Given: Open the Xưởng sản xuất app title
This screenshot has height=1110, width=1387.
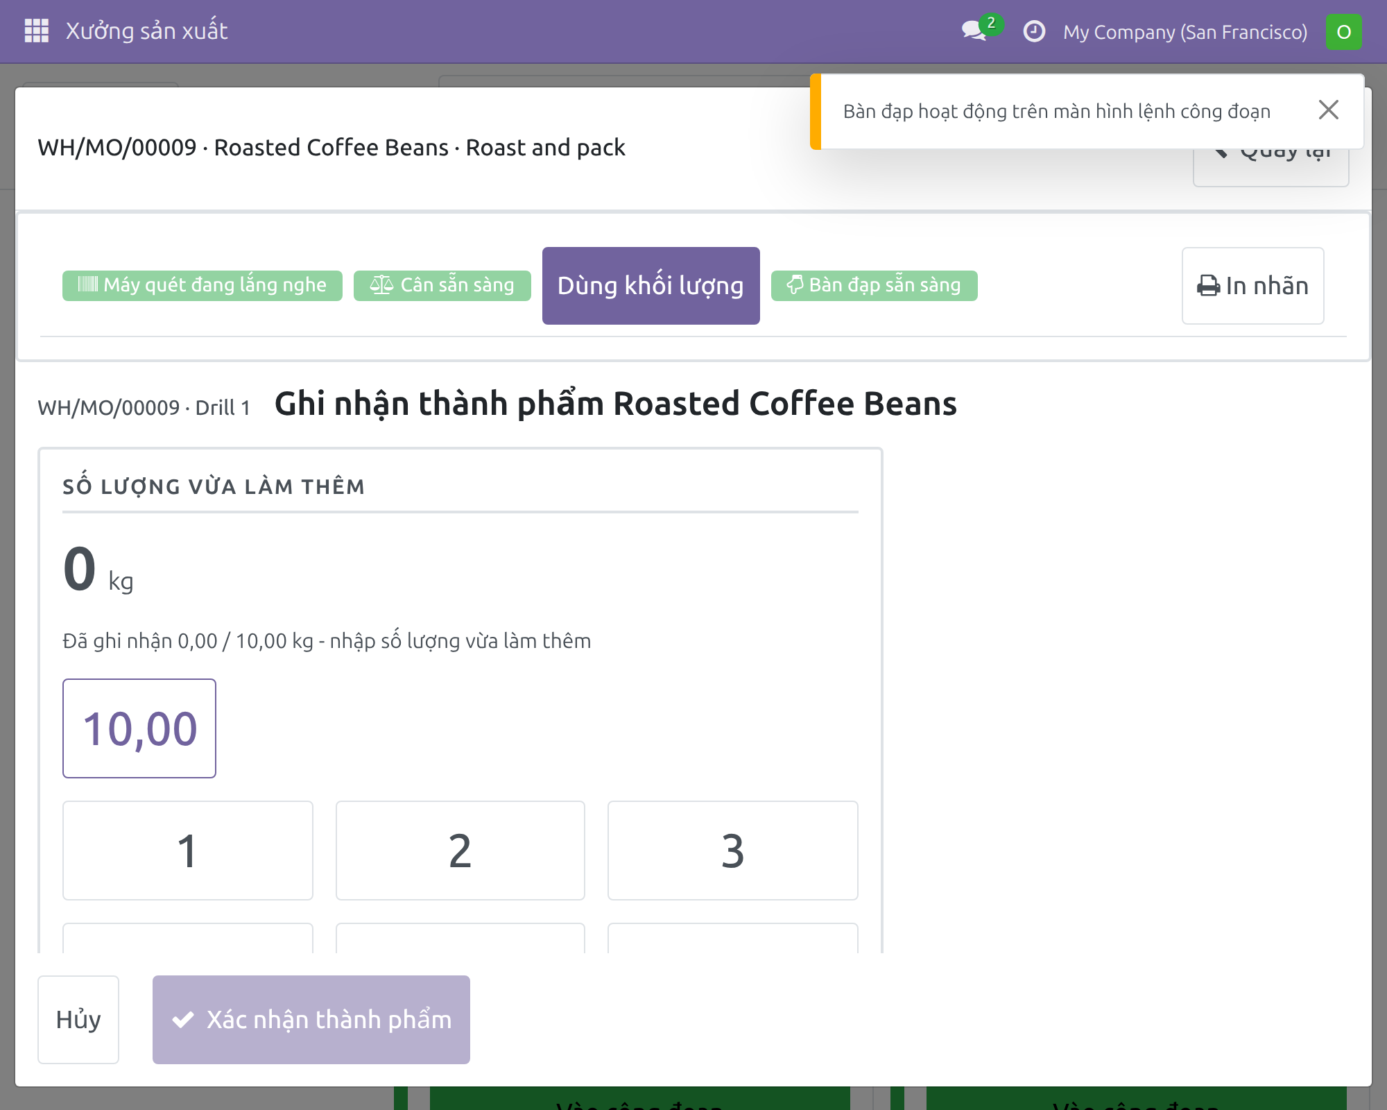Looking at the screenshot, I should pyautogui.click(x=146, y=31).
